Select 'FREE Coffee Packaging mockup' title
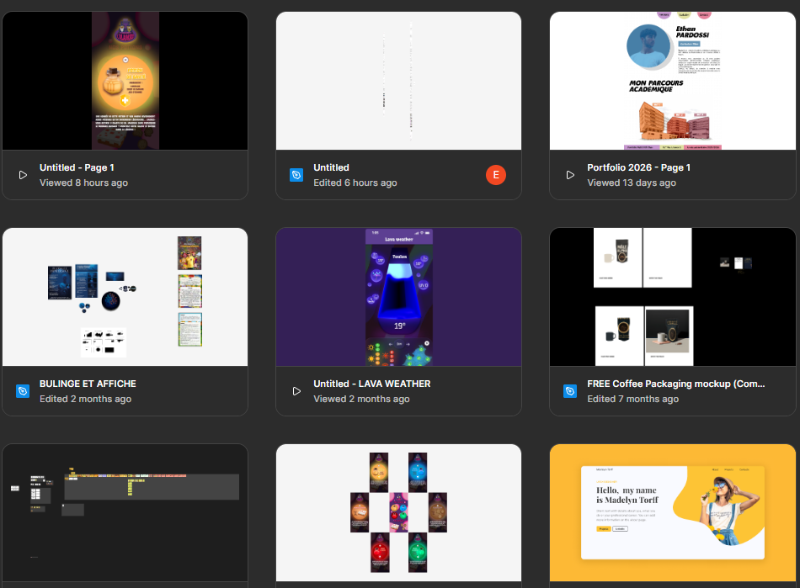The image size is (800, 588). [x=676, y=384]
